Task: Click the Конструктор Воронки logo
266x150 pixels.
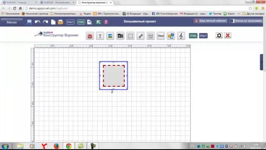Action: tap(57, 34)
